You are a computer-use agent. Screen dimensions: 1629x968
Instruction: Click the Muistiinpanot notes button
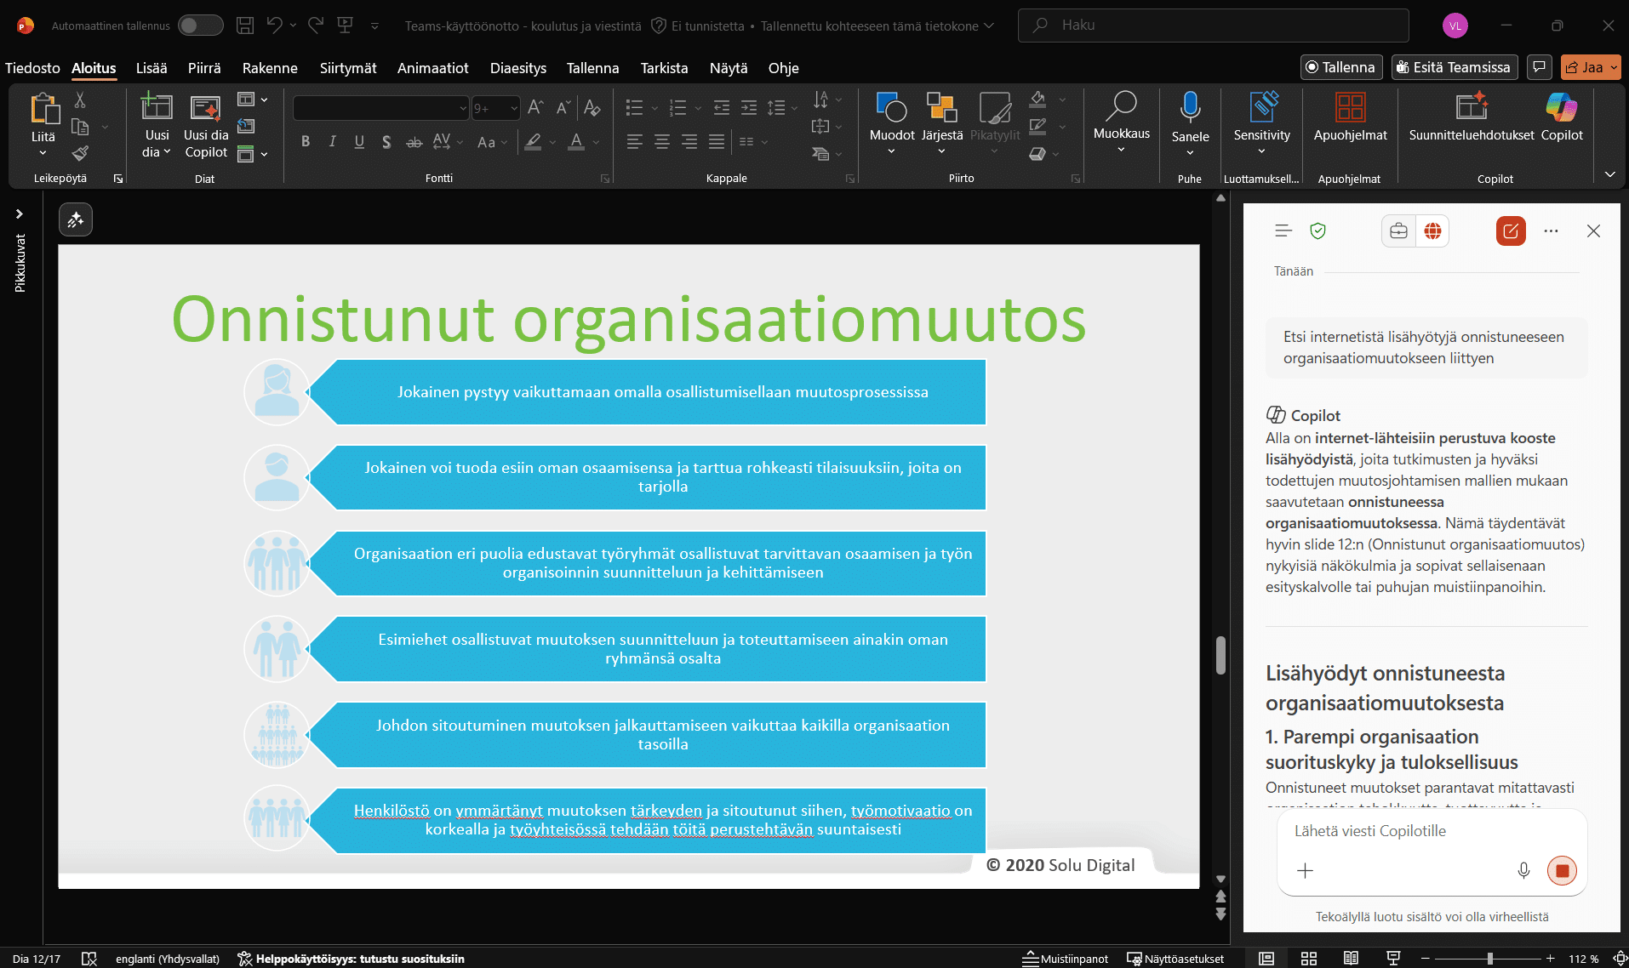coord(1066,959)
